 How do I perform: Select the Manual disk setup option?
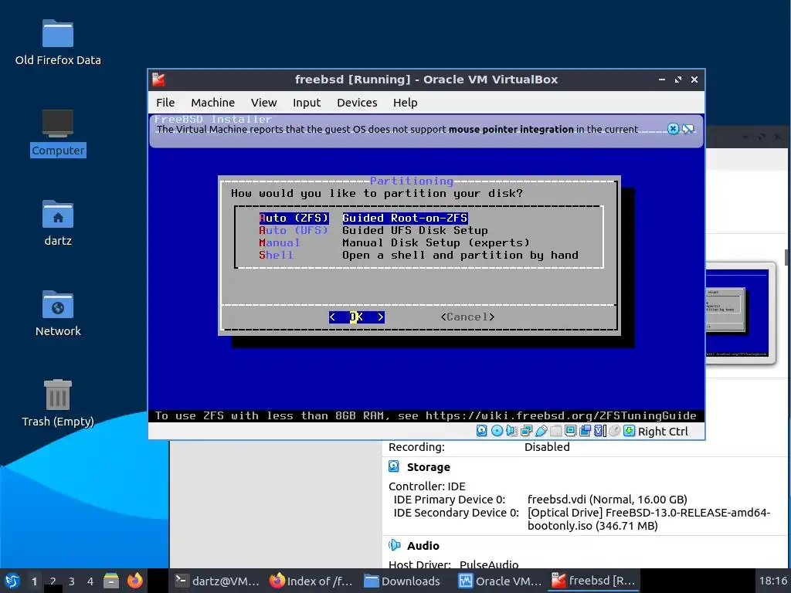[394, 242]
